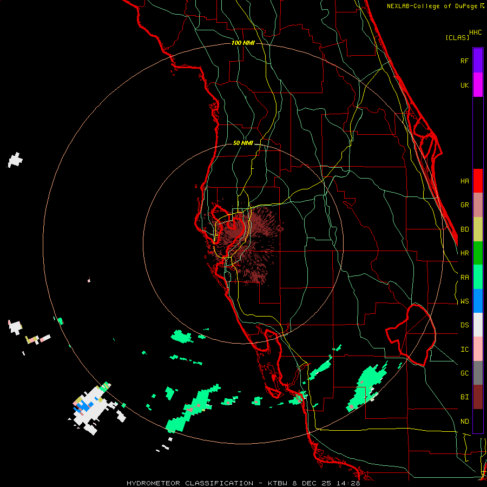Image resolution: width=487 pixels, height=487 pixels.
Task: Click the WS blue legend swatch
Action: click(x=478, y=301)
